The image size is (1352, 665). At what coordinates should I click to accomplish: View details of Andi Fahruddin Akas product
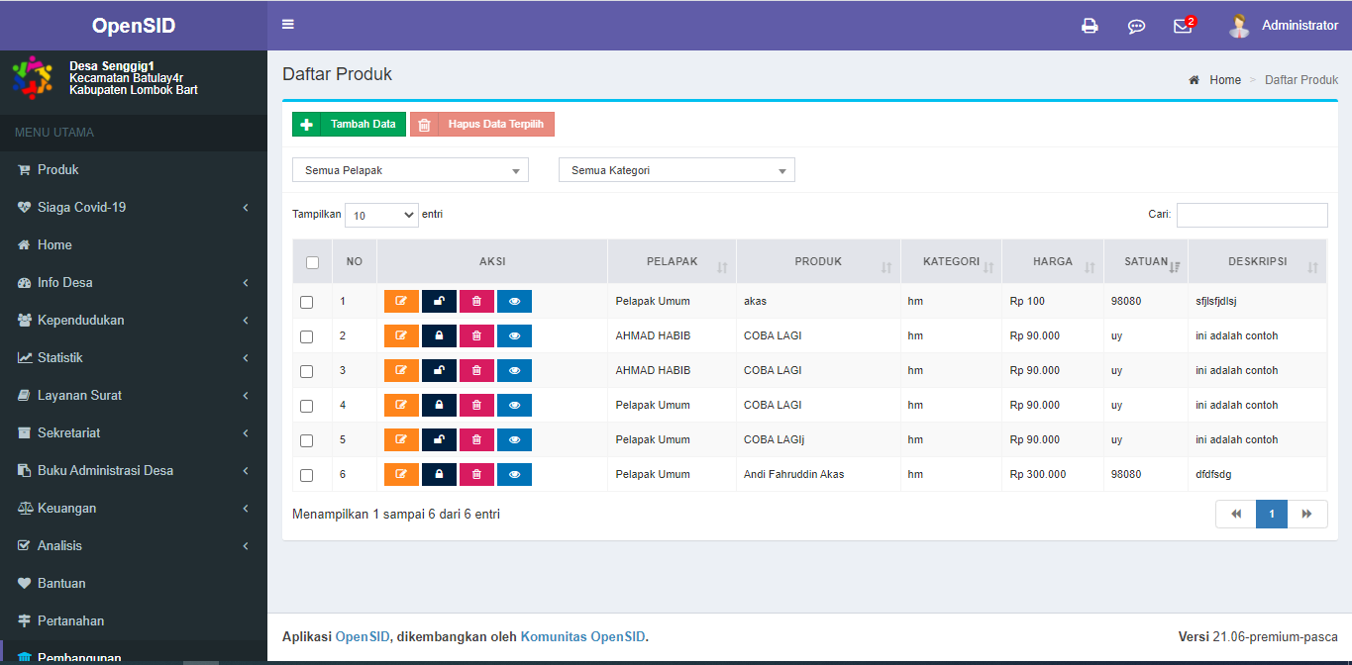(514, 474)
